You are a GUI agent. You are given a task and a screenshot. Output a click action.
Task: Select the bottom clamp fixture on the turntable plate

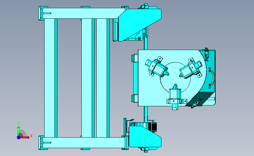click(176, 97)
